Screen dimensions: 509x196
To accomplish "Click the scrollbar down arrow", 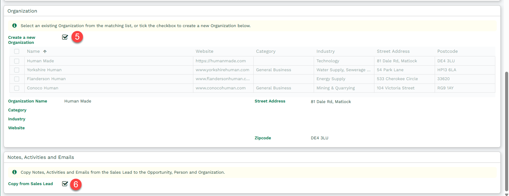I will (x=506, y=194).
